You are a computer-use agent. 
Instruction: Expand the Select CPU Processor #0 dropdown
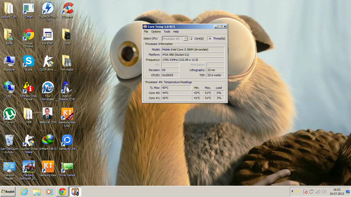[175, 39]
